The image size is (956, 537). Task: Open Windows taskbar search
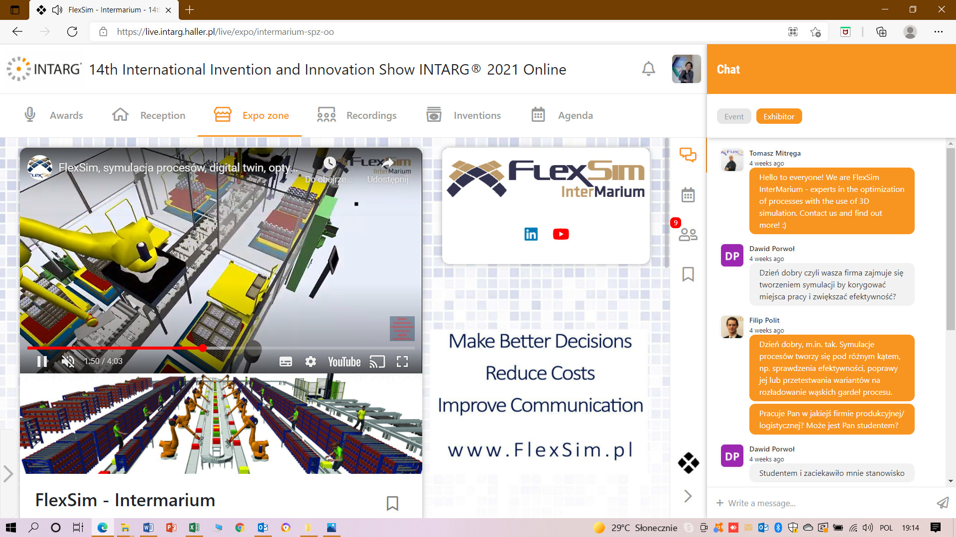click(33, 528)
